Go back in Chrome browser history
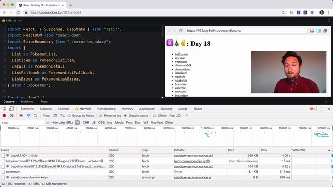The height and width of the screenshot is (187, 333). (5, 12)
